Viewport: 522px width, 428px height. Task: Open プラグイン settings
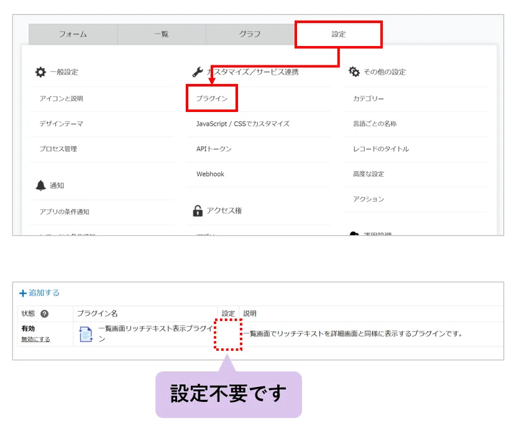[x=212, y=98]
